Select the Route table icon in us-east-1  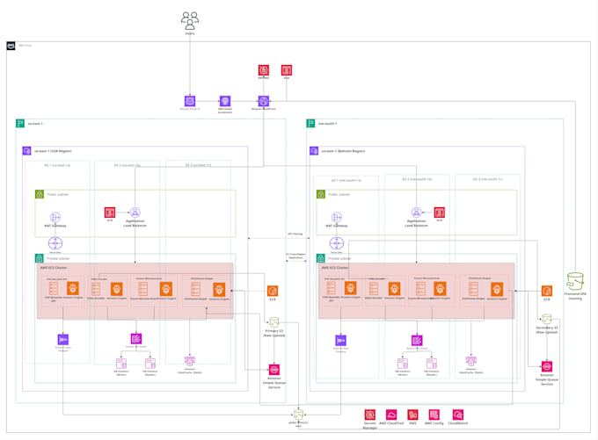click(55, 243)
